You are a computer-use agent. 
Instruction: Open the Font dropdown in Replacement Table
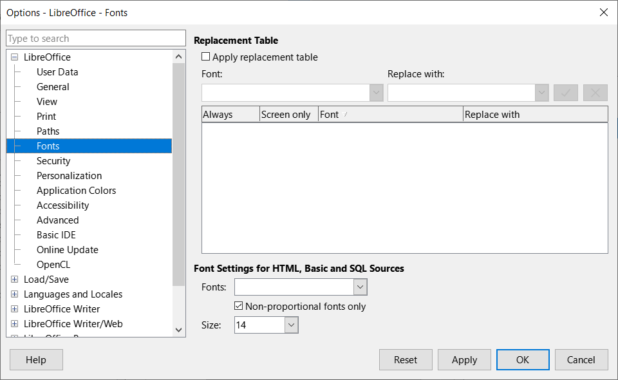coord(376,92)
